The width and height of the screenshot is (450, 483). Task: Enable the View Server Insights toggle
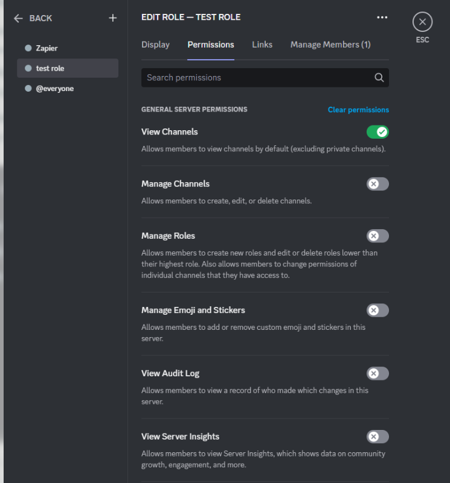click(378, 437)
